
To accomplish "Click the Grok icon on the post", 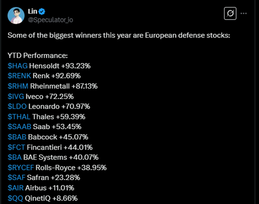I will click(x=230, y=14).
